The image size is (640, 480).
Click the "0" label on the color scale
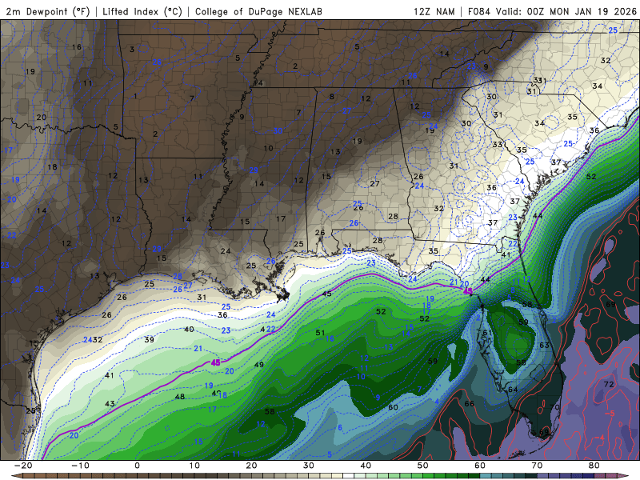point(137,466)
